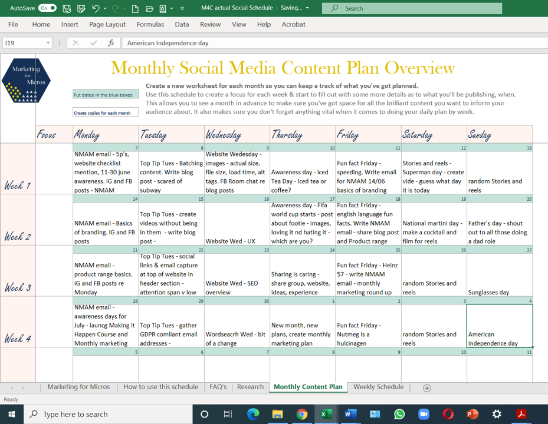Open the Undo history dropdown arrow
The width and height of the screenshot is (548, 424).
pyautogui.click(x=105, y=8)
